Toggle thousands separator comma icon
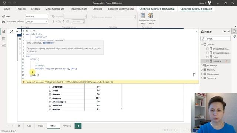Viewport: 237px width, 133px height. (x=64, y=21)
